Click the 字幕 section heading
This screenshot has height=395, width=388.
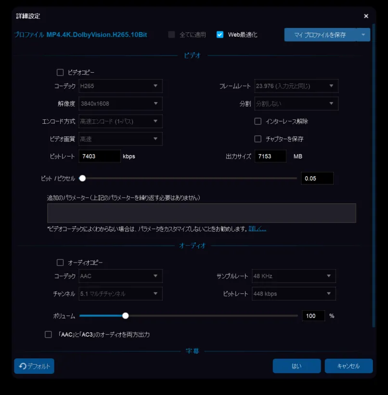pyautogui.click(x=193, y=351)
